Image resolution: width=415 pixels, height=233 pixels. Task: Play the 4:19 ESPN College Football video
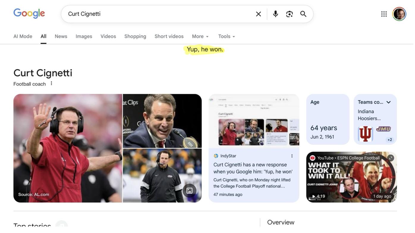(x=351, y=177)
